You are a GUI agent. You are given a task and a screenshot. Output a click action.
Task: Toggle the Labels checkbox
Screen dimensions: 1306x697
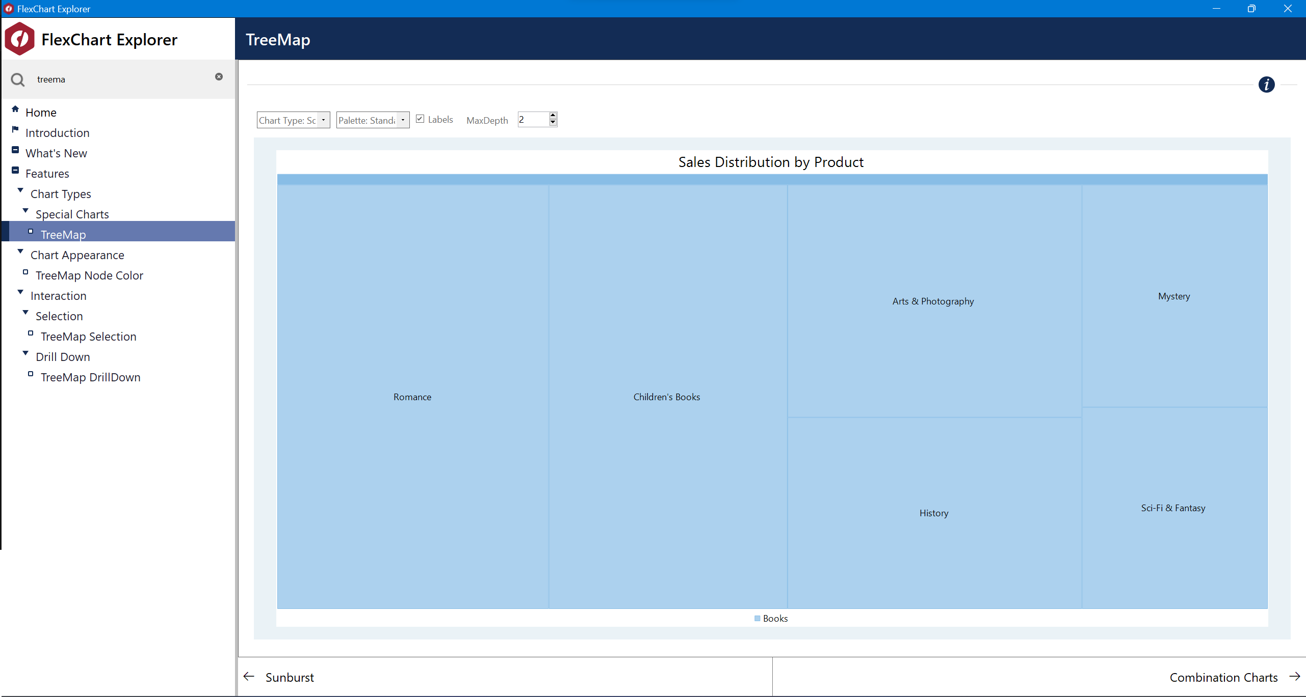(420, 119)
